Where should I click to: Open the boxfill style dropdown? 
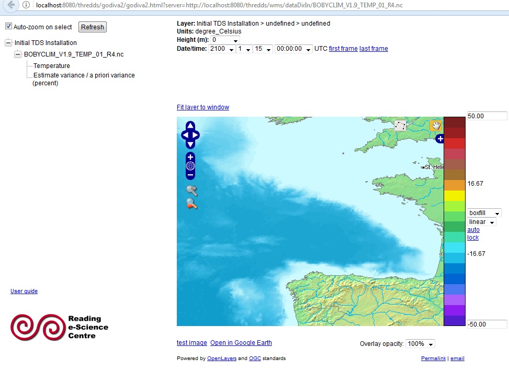coord(484,213)
